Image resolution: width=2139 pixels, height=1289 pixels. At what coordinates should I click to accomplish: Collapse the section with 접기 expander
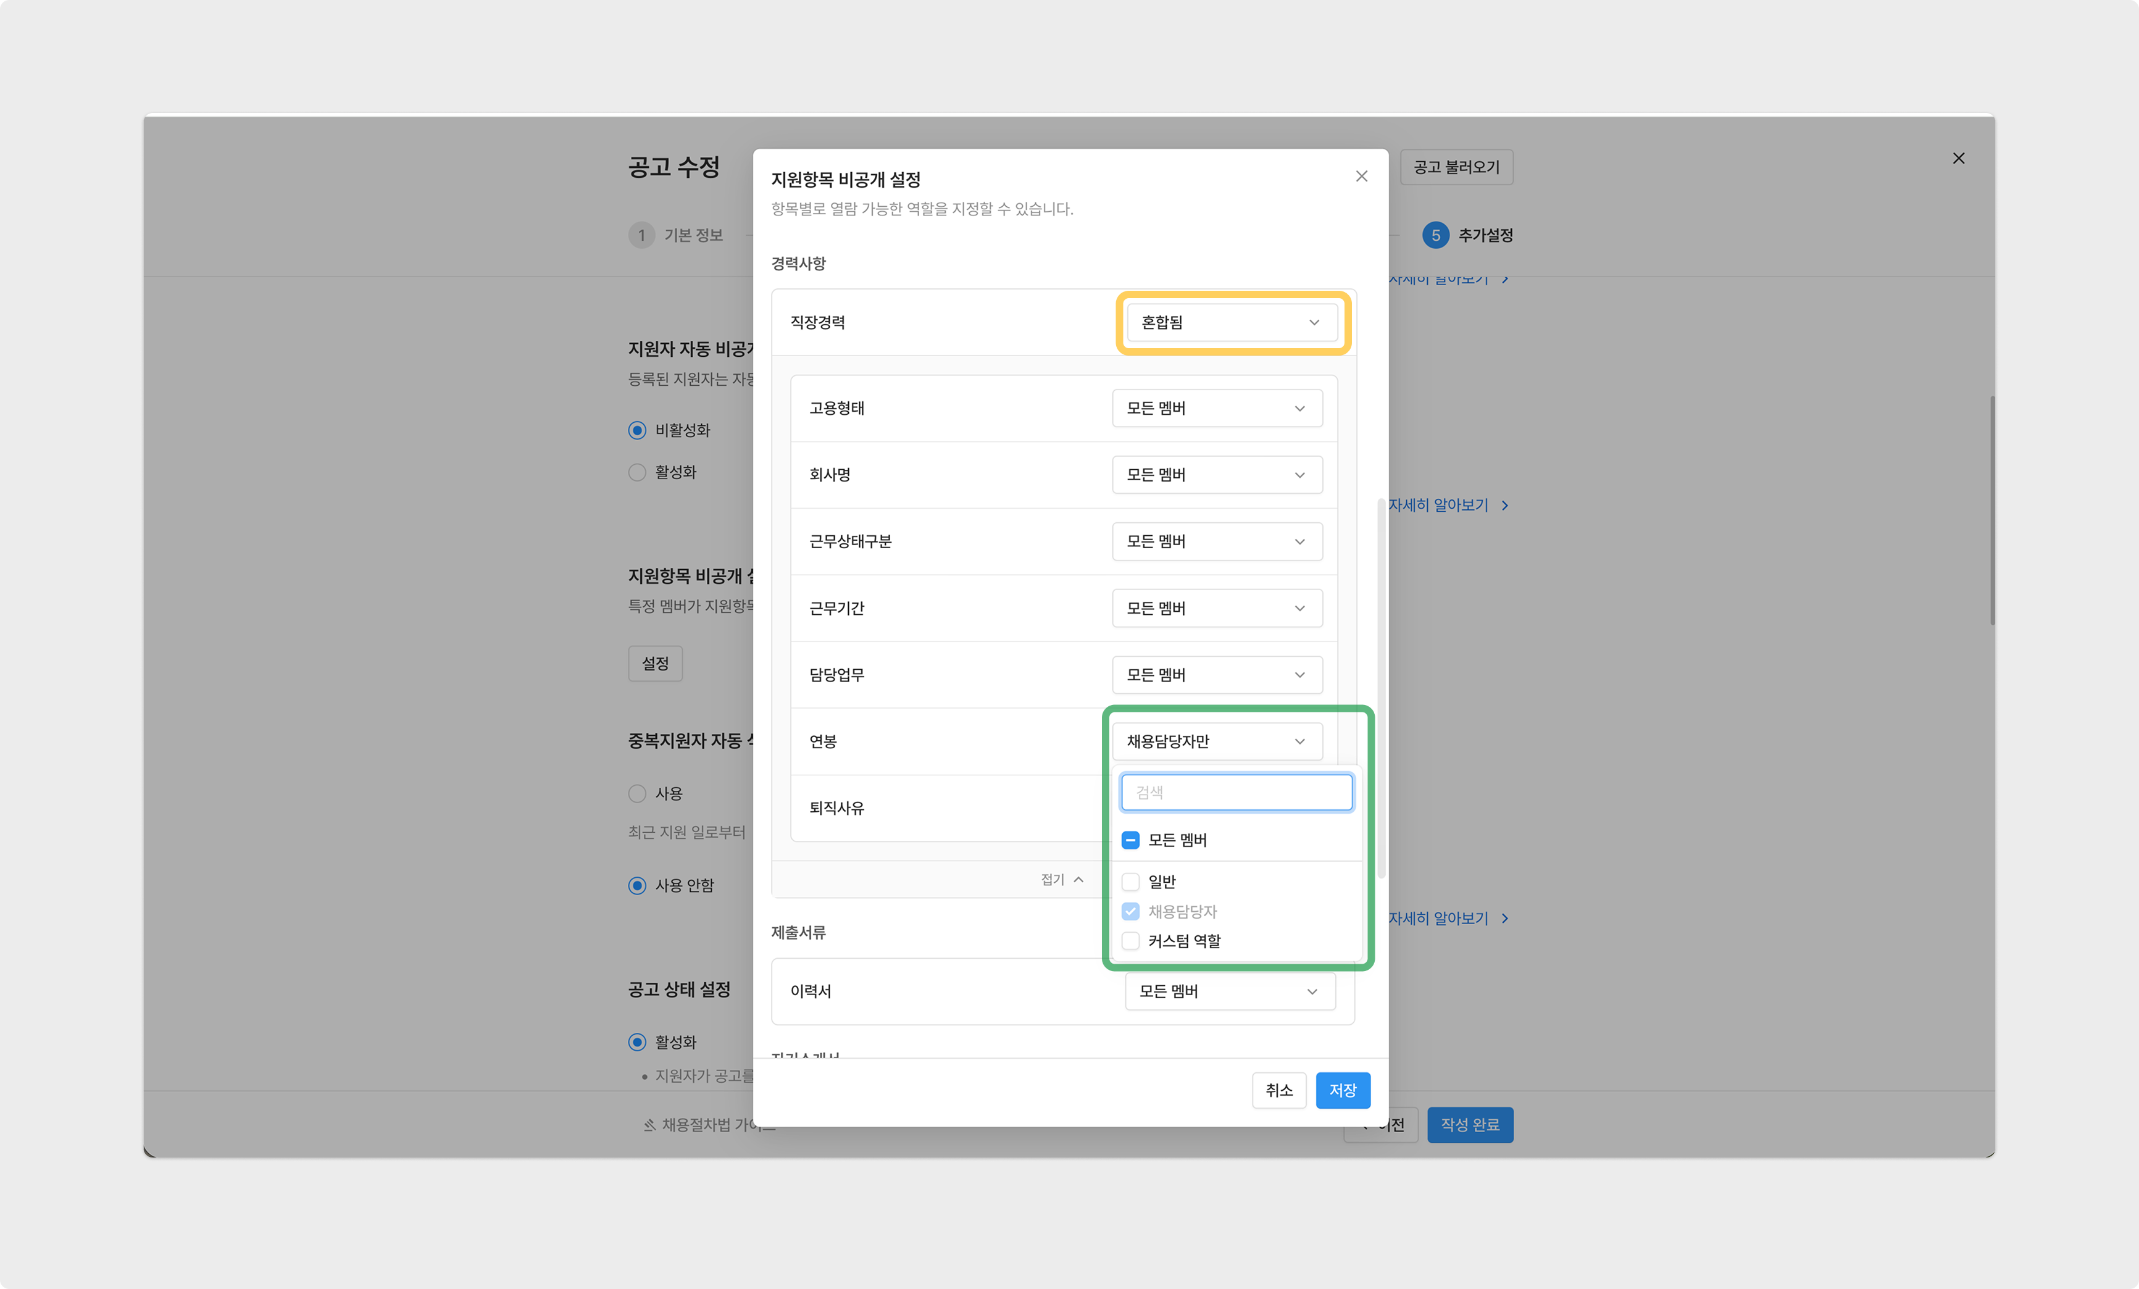click(x=1062, y=879)
